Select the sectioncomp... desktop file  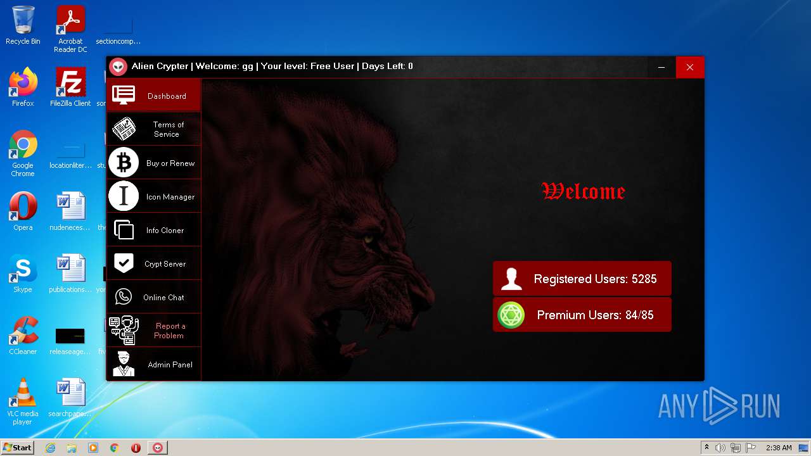coord(118,29)
